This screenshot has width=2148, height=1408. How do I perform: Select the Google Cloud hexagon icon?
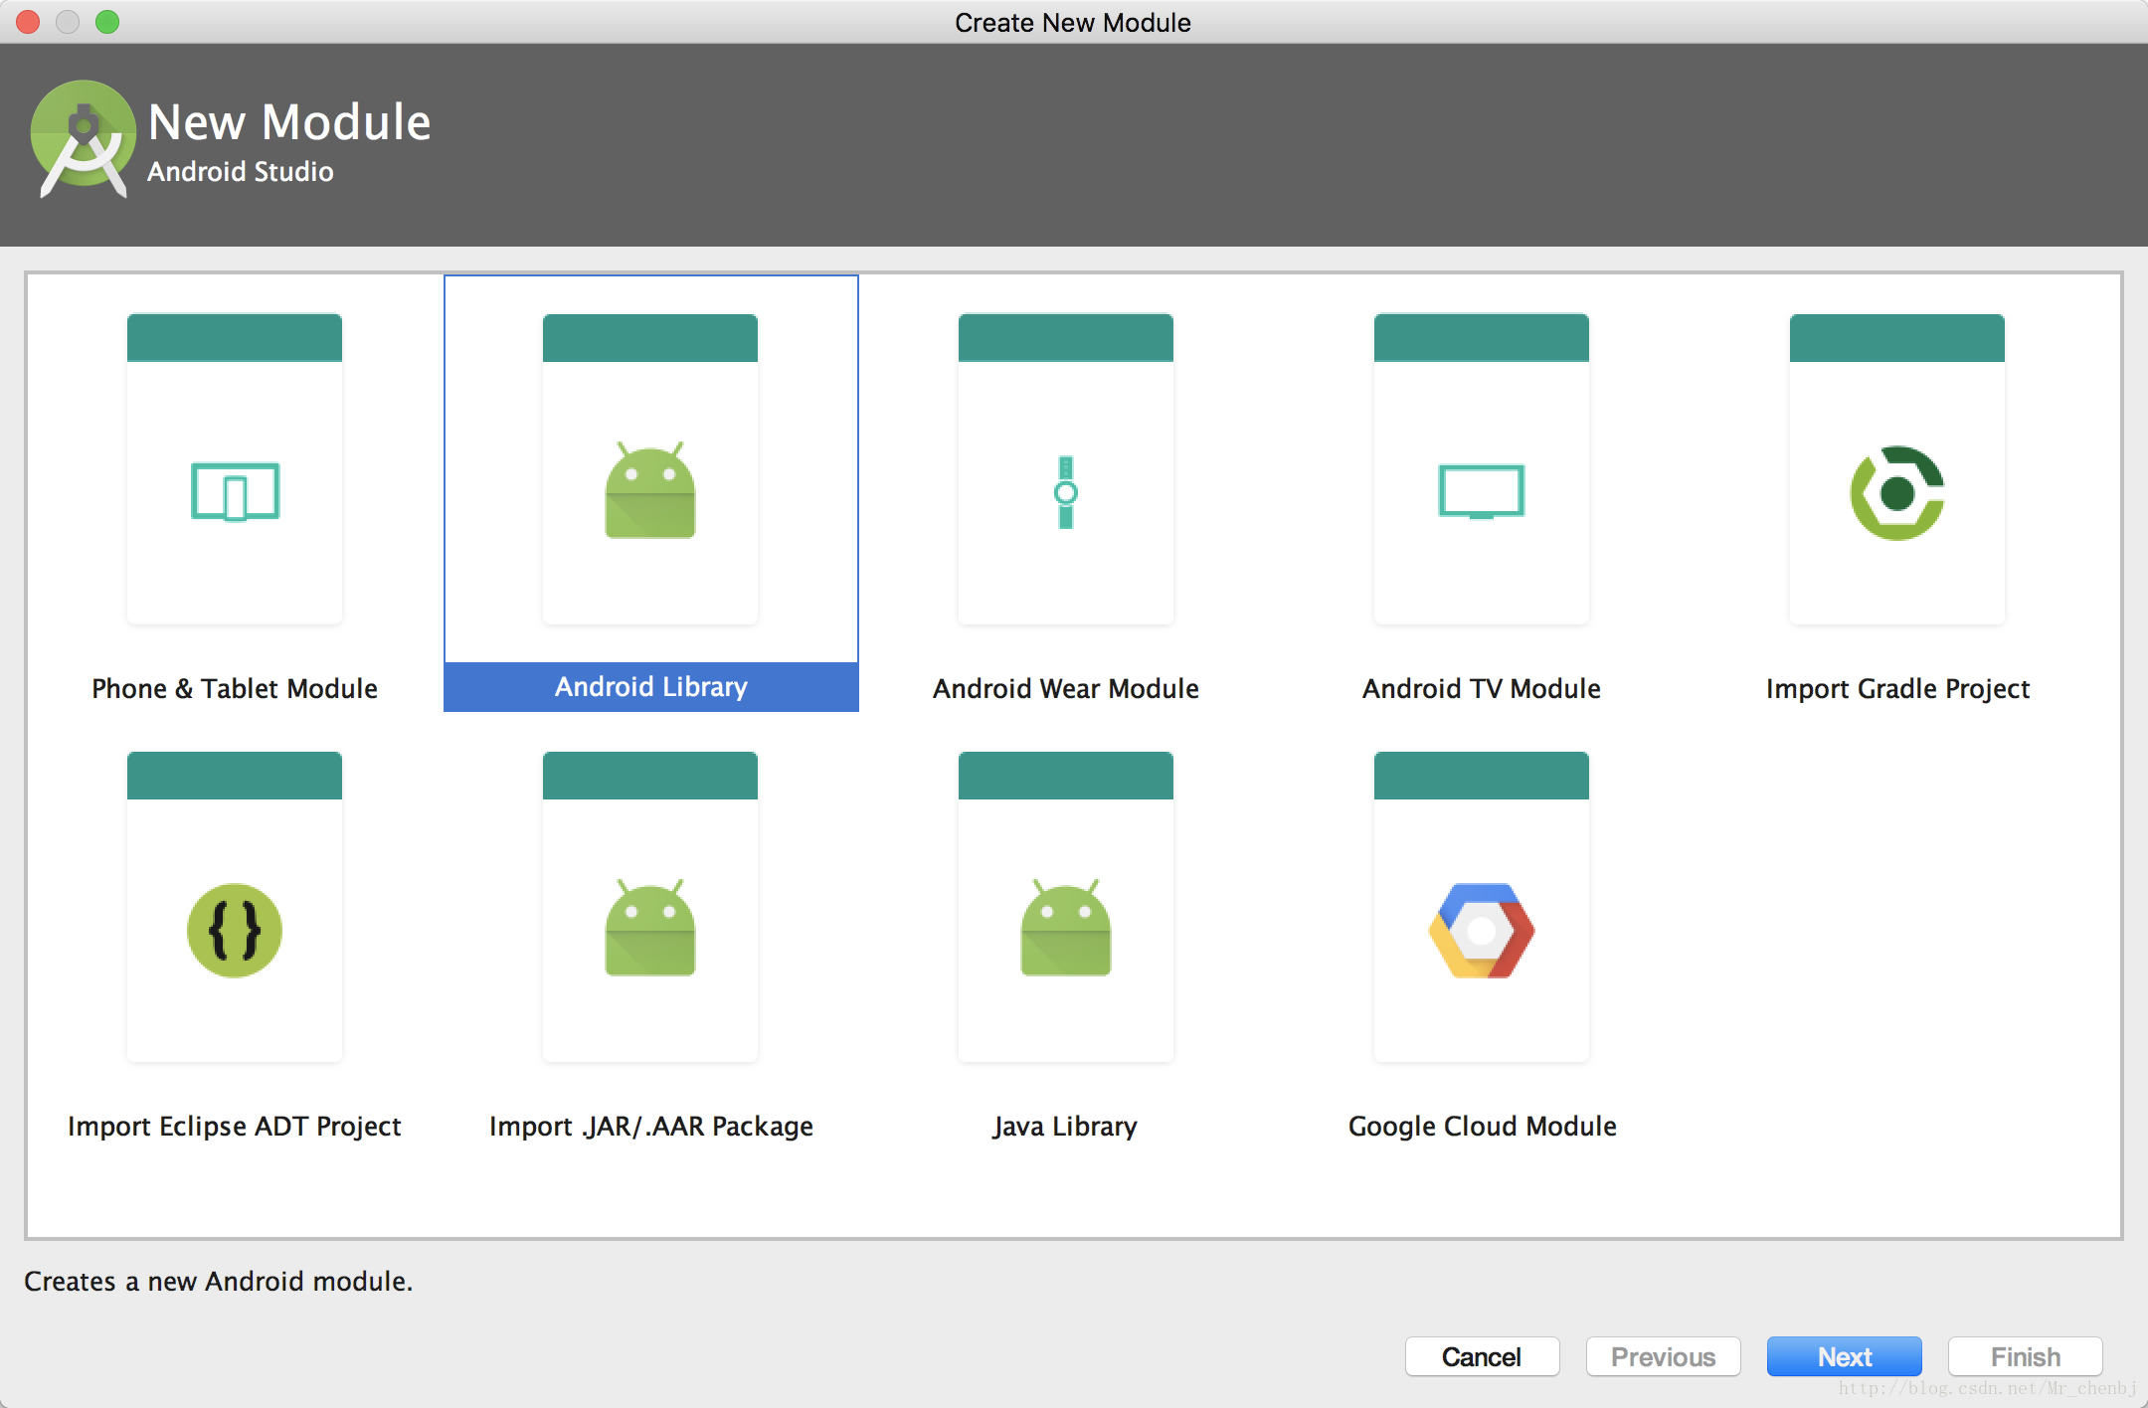[x=1482, y=931]
